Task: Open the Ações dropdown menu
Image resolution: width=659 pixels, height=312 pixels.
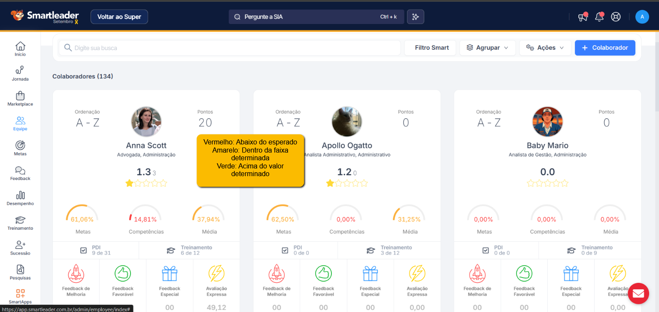Action: (x=545, y=48)
